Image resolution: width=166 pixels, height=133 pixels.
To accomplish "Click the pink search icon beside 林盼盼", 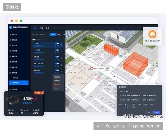I will tap(36, 99).
